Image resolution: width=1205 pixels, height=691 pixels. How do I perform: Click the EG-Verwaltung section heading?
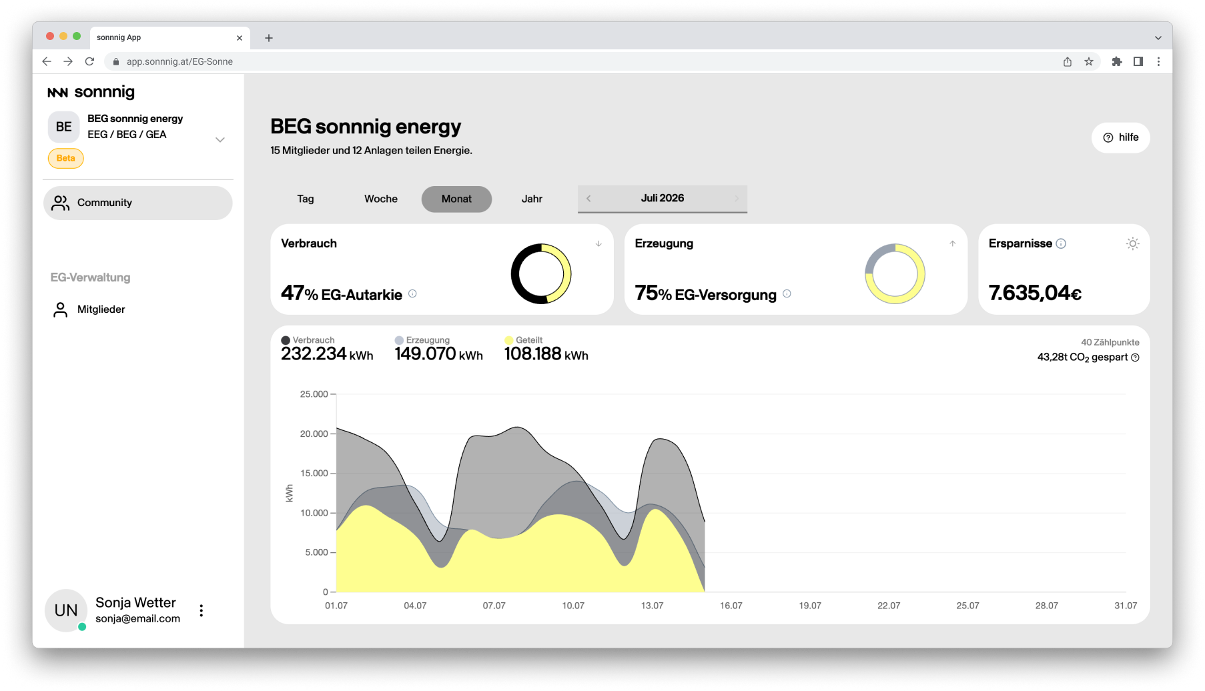[91, 277]
